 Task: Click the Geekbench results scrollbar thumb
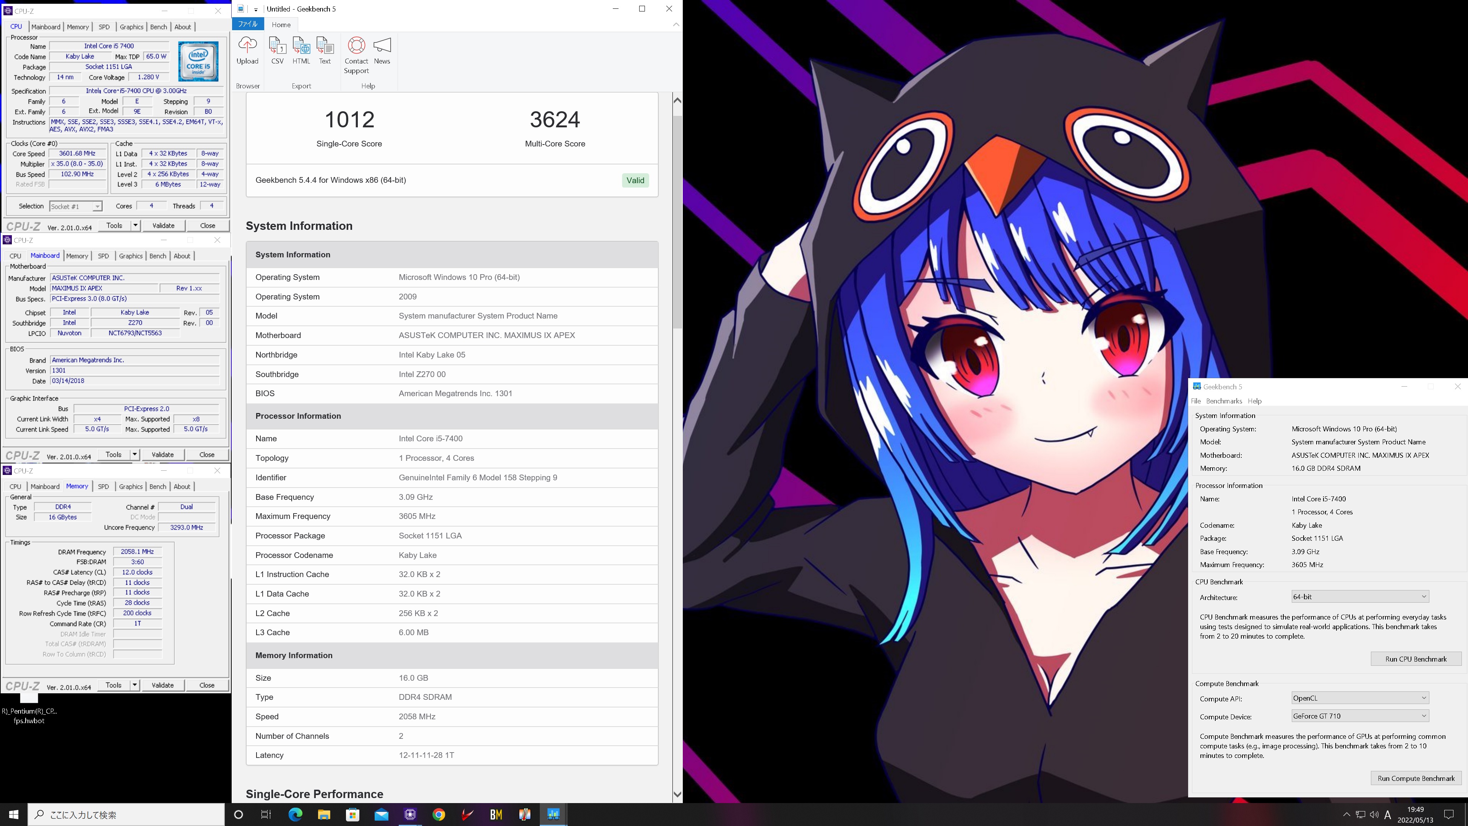[677, 222]
